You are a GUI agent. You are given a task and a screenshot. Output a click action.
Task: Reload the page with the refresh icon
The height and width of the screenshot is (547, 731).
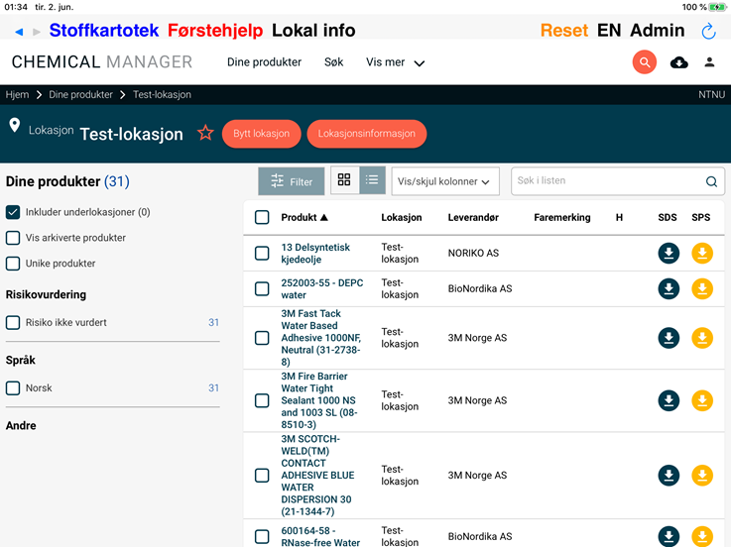click(x=708, y=32)
